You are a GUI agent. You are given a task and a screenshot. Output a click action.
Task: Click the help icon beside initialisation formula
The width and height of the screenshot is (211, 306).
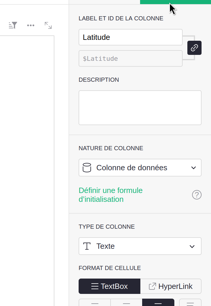pos(197,195)
